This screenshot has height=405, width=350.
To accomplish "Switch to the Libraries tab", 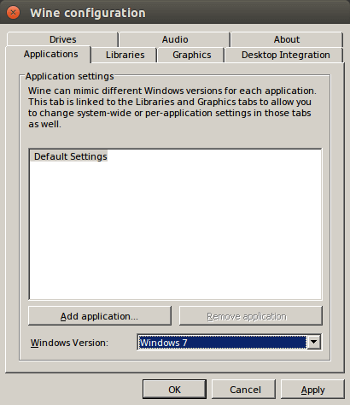I will pyautogui.click(x=125, y=55).
